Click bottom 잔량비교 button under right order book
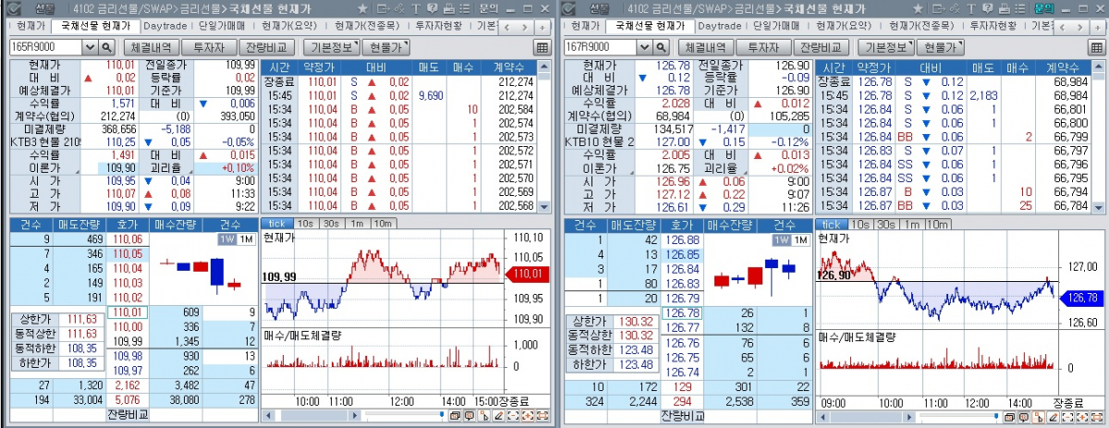Image resolution: width=1109 pixels, height=428 pixels. [x=682, y=417]
